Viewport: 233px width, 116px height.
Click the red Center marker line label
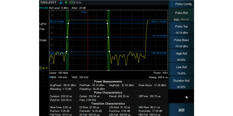pyautogui.click(x=84, y=12)
